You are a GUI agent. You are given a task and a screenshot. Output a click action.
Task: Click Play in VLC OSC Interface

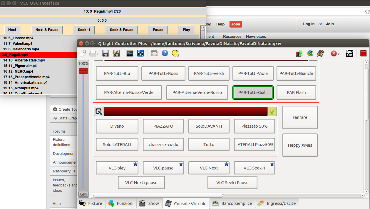[x=186, y=30]
